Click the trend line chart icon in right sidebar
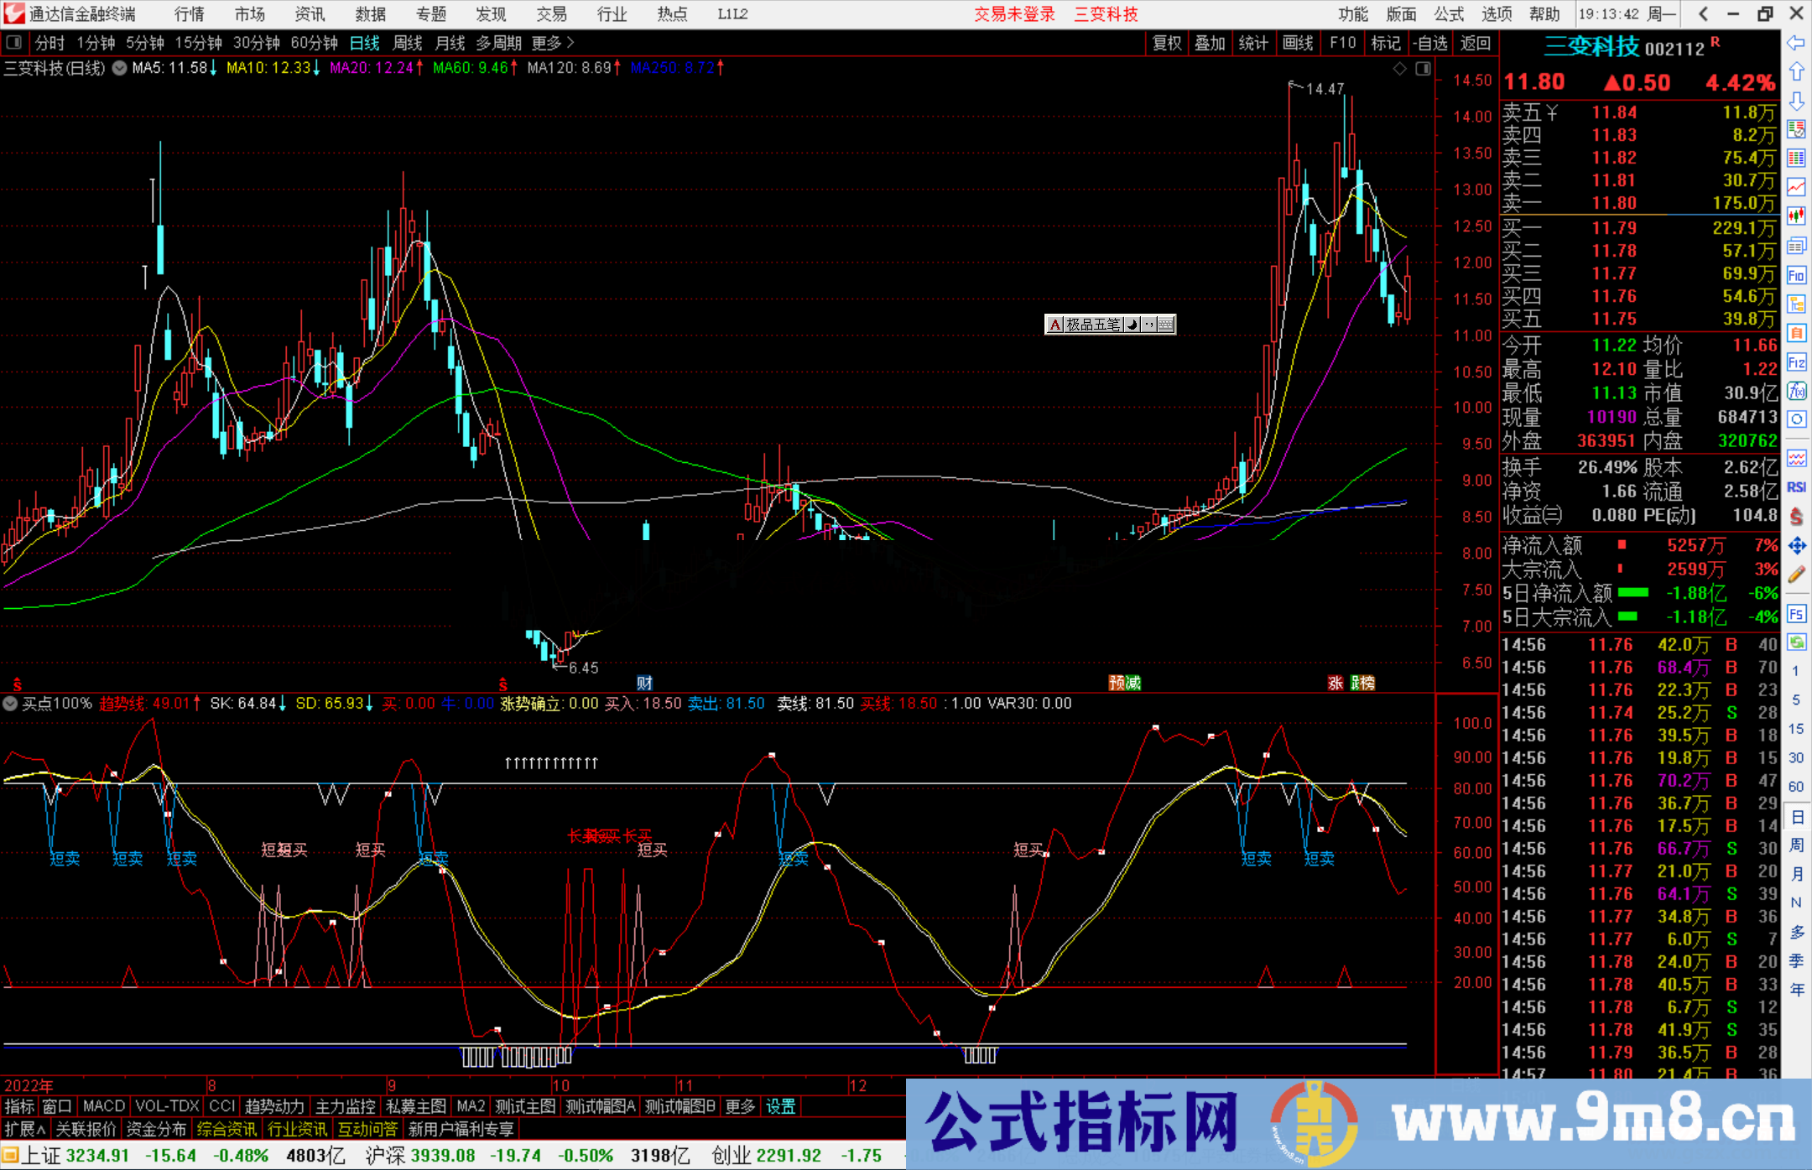The image size is (1812, 1170). point(1797,185)
